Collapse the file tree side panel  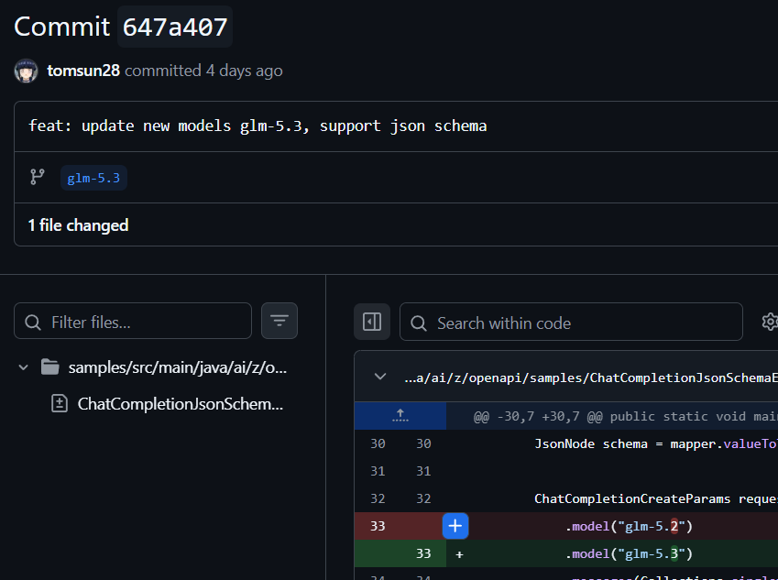372,322
